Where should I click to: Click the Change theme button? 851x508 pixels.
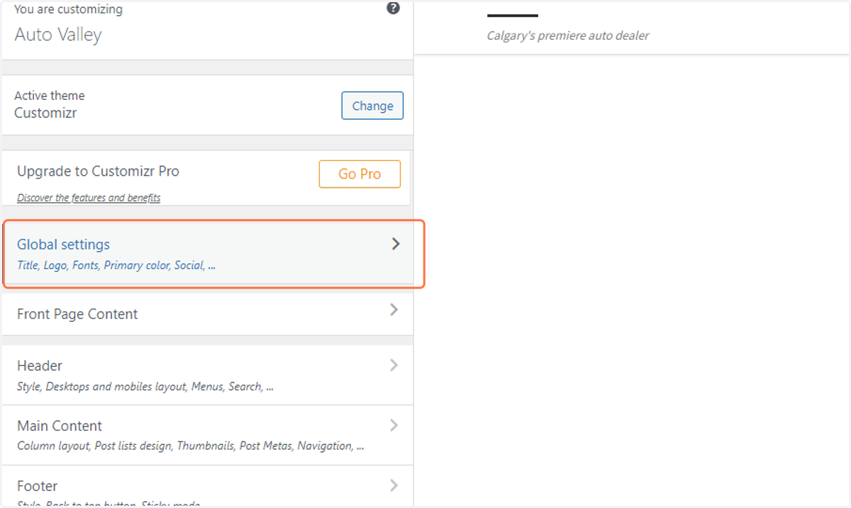click(372, 106)
